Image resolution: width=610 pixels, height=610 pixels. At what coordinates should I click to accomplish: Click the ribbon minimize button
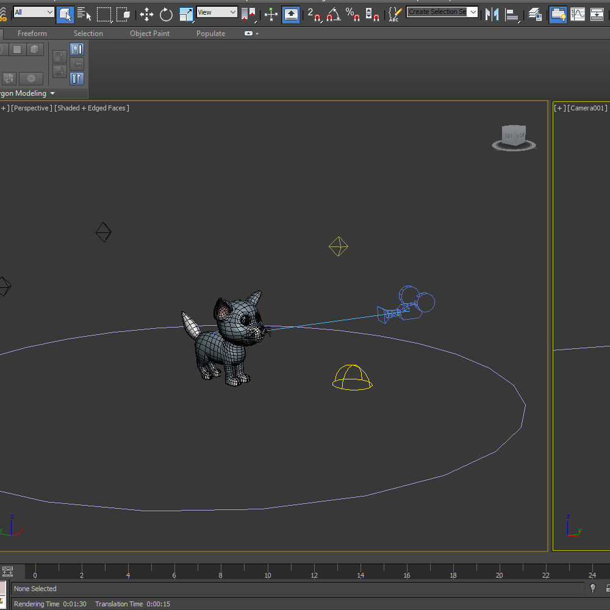(248, 34)
